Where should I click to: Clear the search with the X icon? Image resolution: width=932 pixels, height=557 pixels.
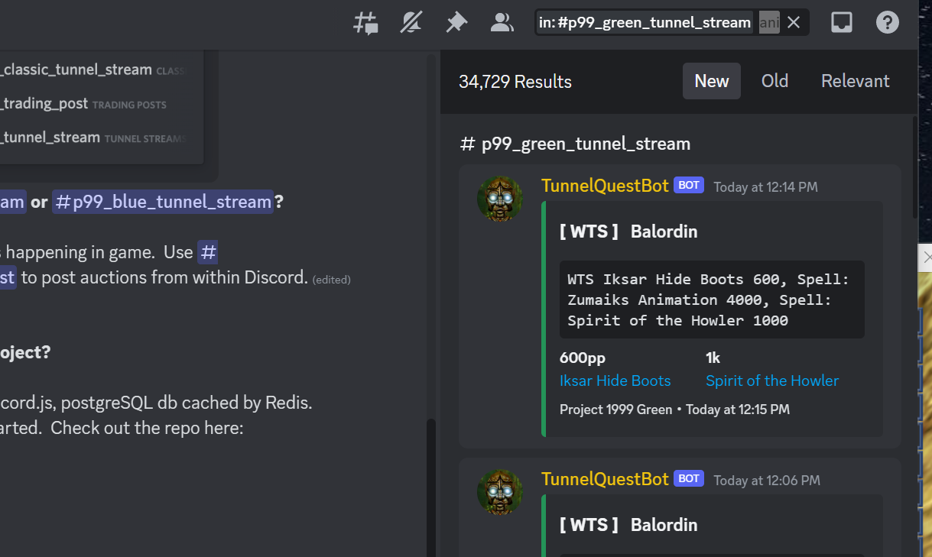point(793,22)
